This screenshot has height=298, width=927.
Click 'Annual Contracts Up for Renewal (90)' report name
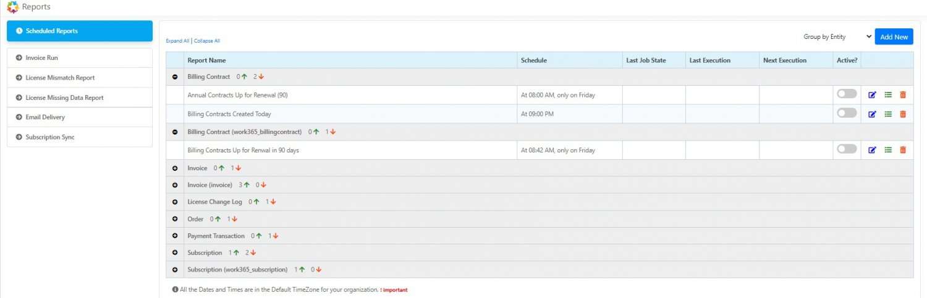(237, 96)
